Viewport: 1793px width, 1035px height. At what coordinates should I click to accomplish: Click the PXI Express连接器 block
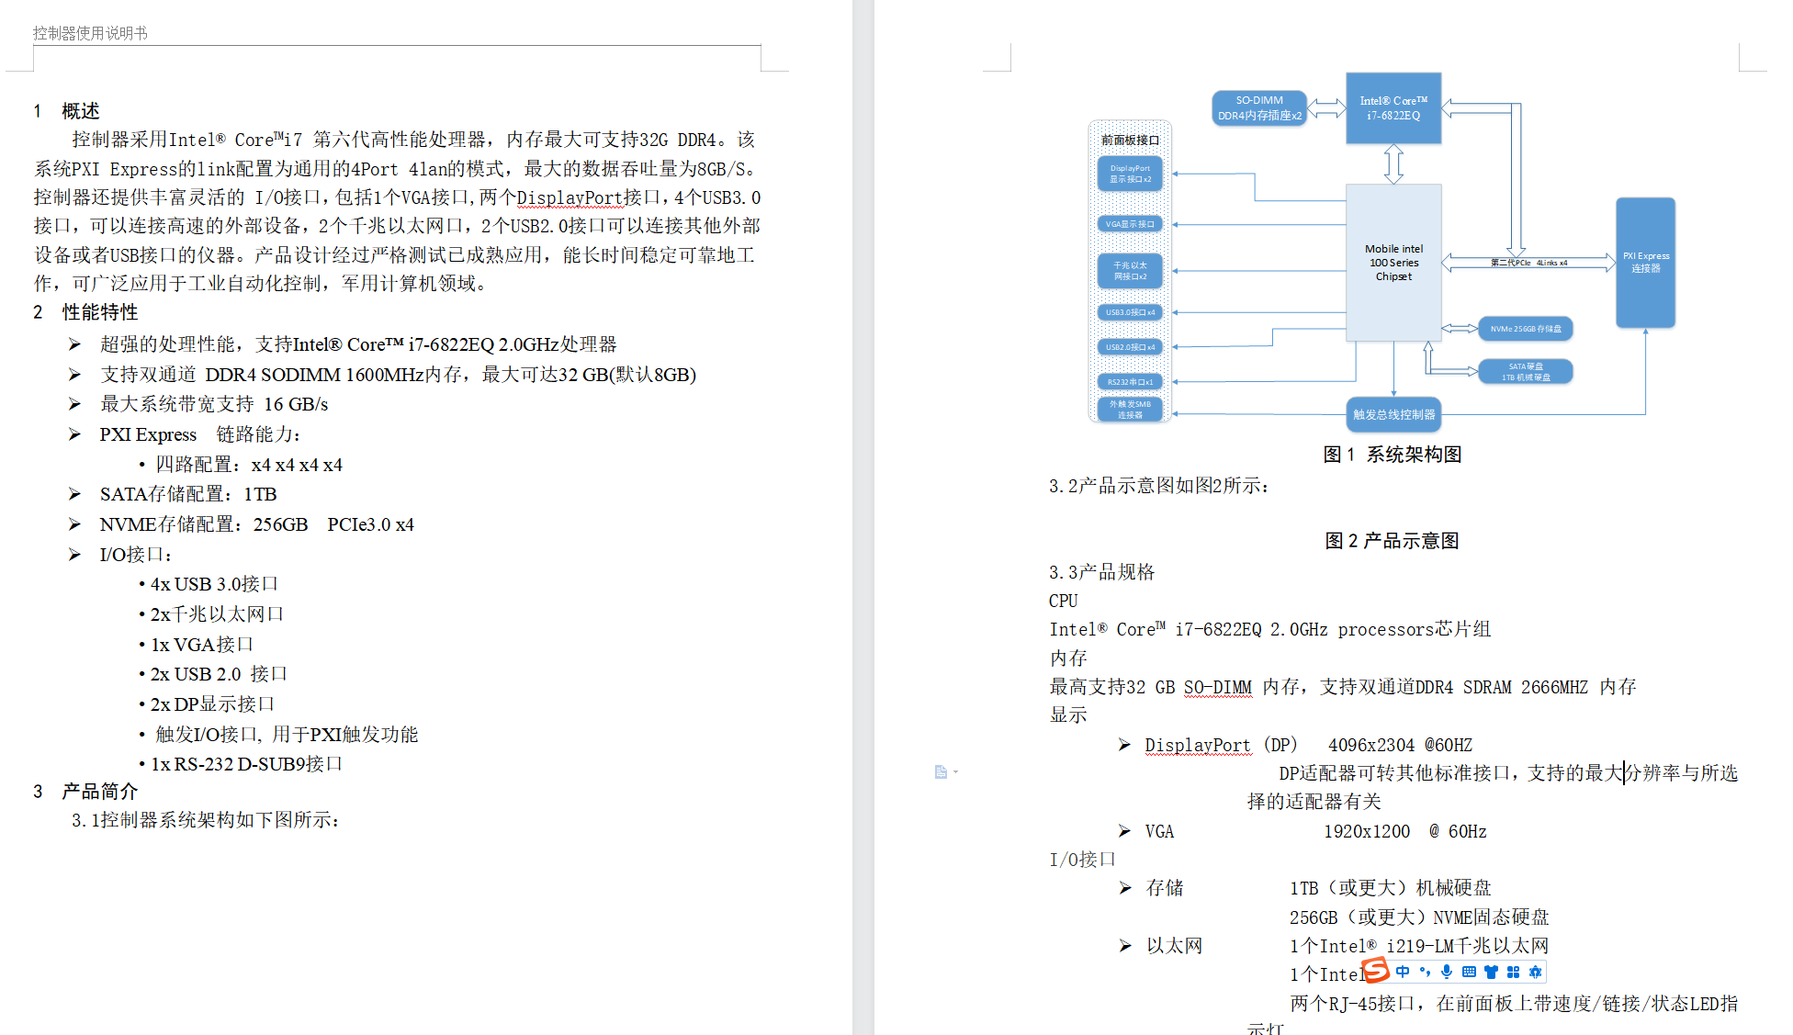click(x=1645, y=263)
